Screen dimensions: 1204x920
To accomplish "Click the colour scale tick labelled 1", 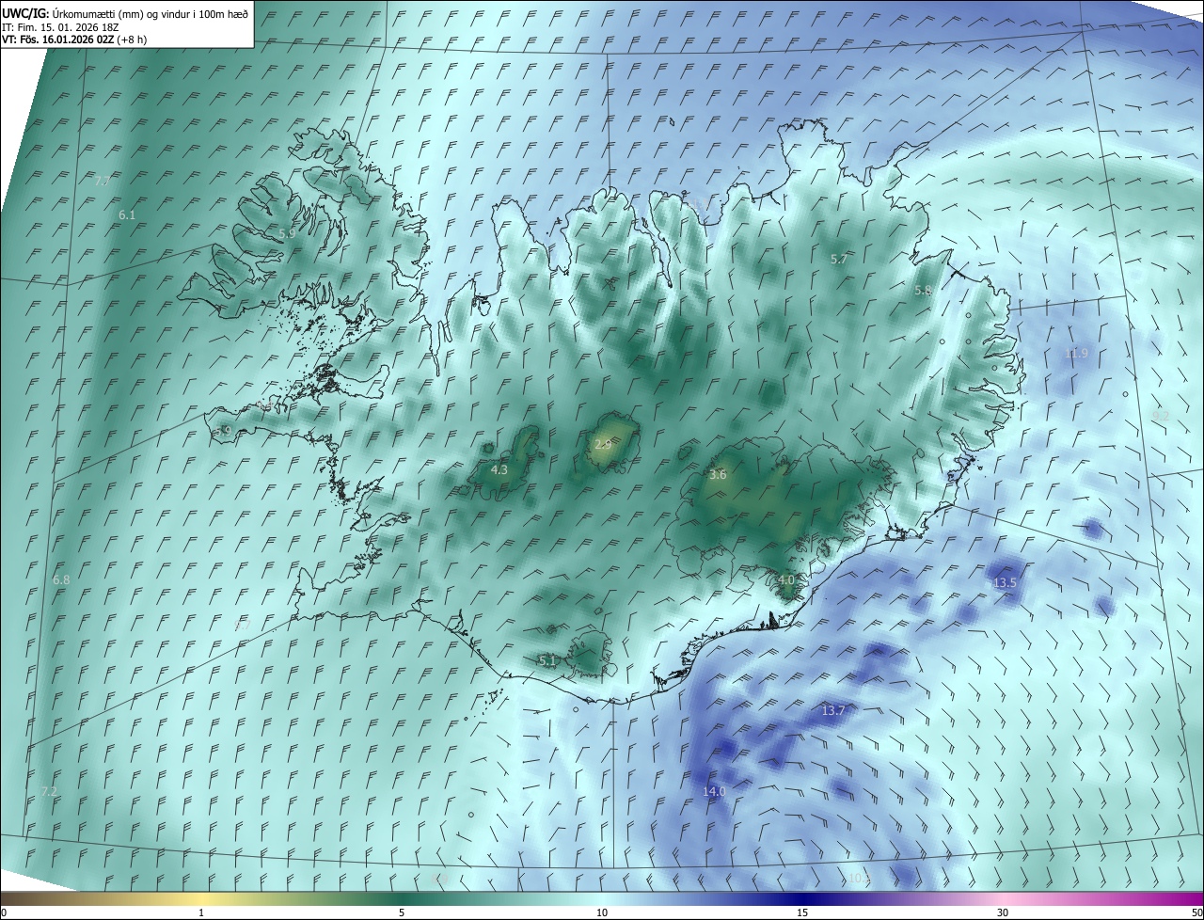I will [201, 912].
